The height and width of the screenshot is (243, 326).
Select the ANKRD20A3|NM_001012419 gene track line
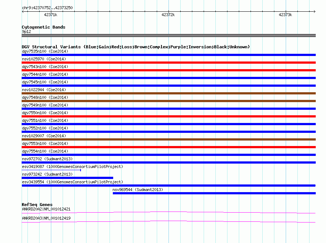point(168,222)
